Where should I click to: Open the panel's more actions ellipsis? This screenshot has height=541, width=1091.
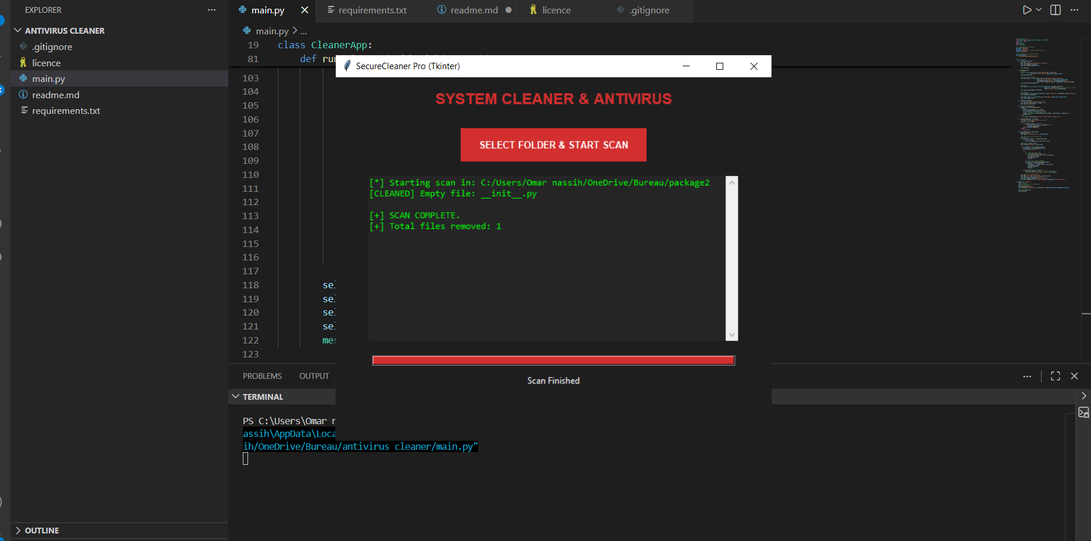[1027, 376]
